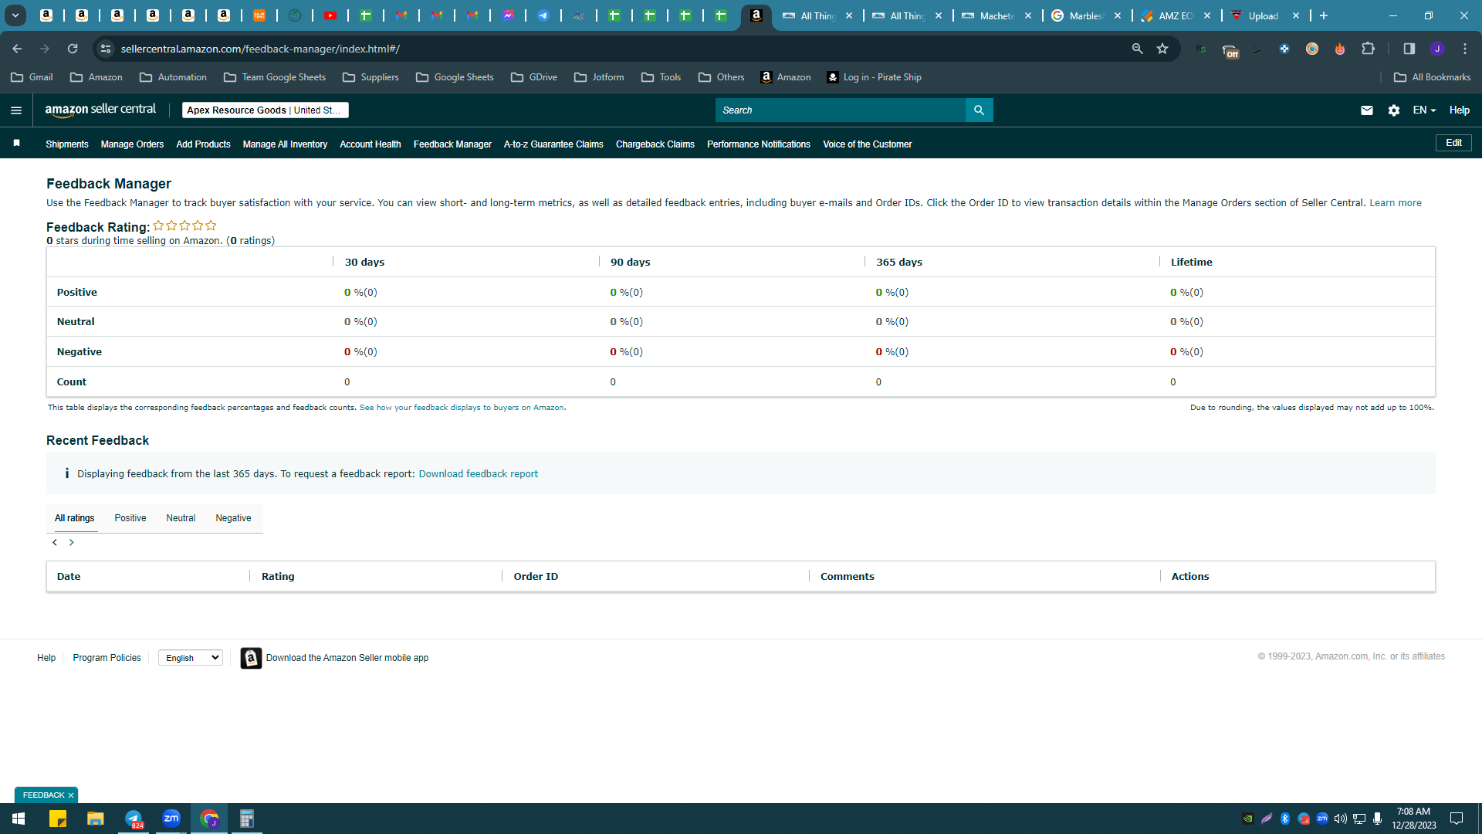
Task: Open the browser extensions puzzle icon
Action: pos(1368,49)
